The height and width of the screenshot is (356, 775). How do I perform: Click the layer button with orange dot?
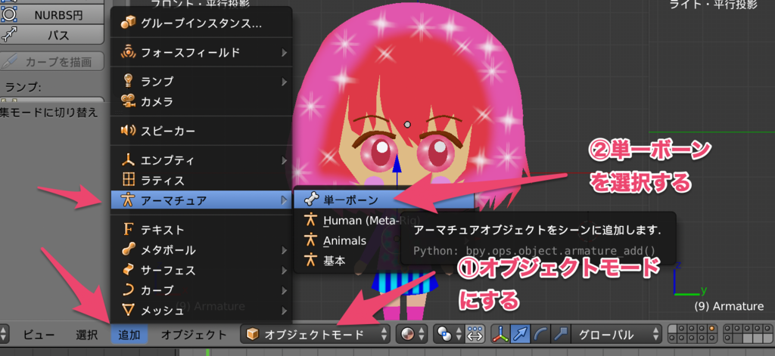click(x=711, y=328)
